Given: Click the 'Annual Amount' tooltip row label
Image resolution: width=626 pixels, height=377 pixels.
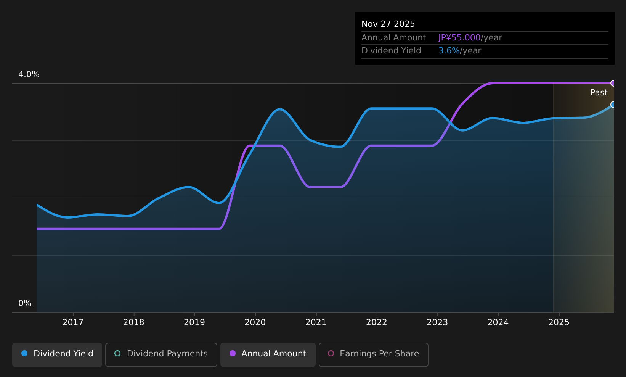Looking at the screenshot, I should [394, 38].
